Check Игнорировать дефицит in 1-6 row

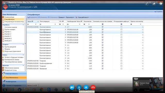(121, 58)
